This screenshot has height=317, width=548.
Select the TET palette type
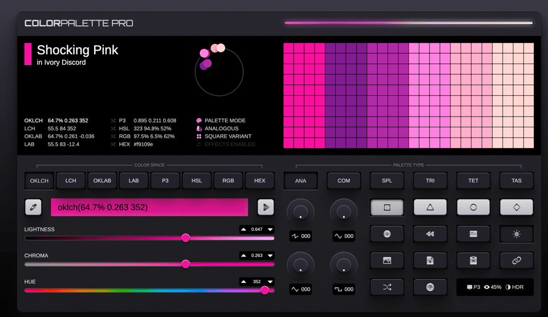[x=473, y=180]
